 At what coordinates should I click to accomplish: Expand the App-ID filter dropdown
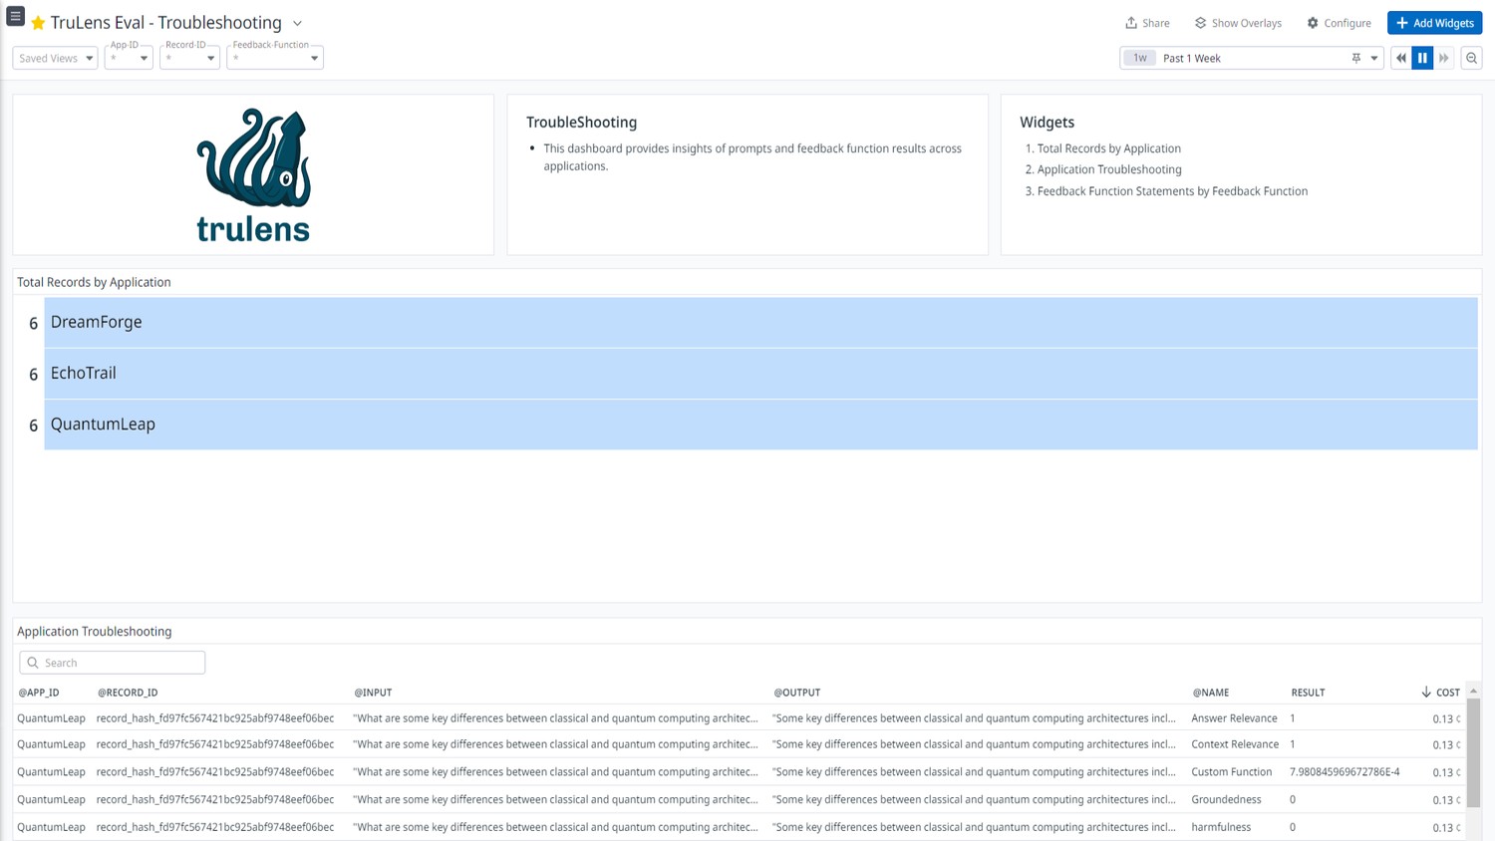click(x=129, y=58)
